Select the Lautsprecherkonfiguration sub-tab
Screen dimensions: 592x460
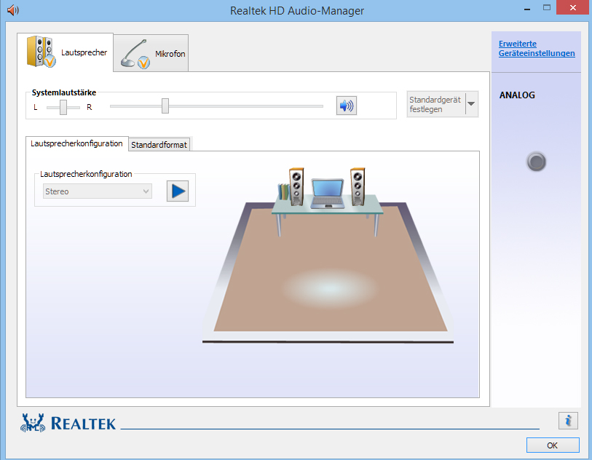77,144
